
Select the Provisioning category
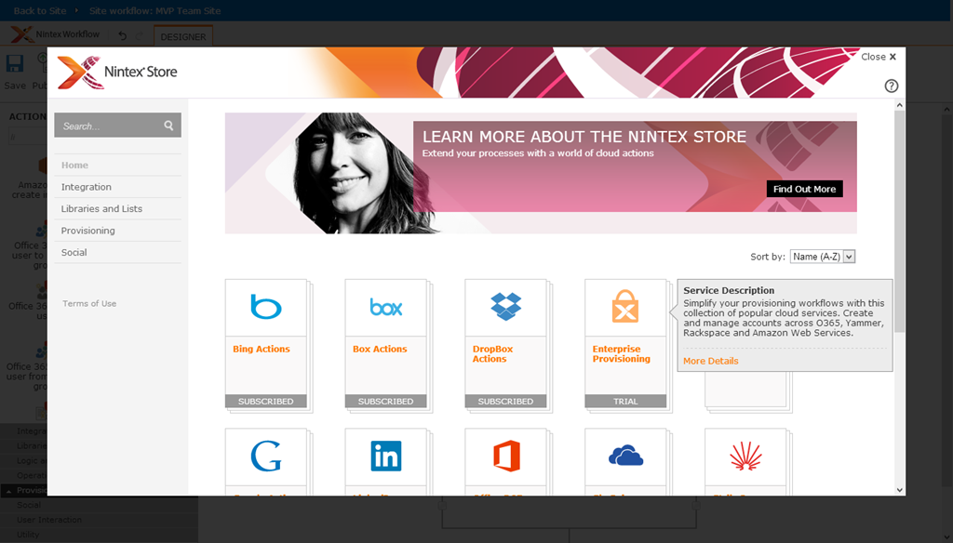pyautogui.click(x=87, y=231)
